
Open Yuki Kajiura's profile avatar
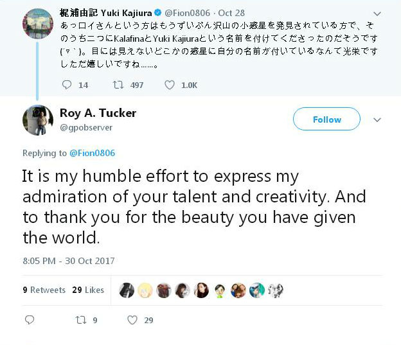click(38, 24)
